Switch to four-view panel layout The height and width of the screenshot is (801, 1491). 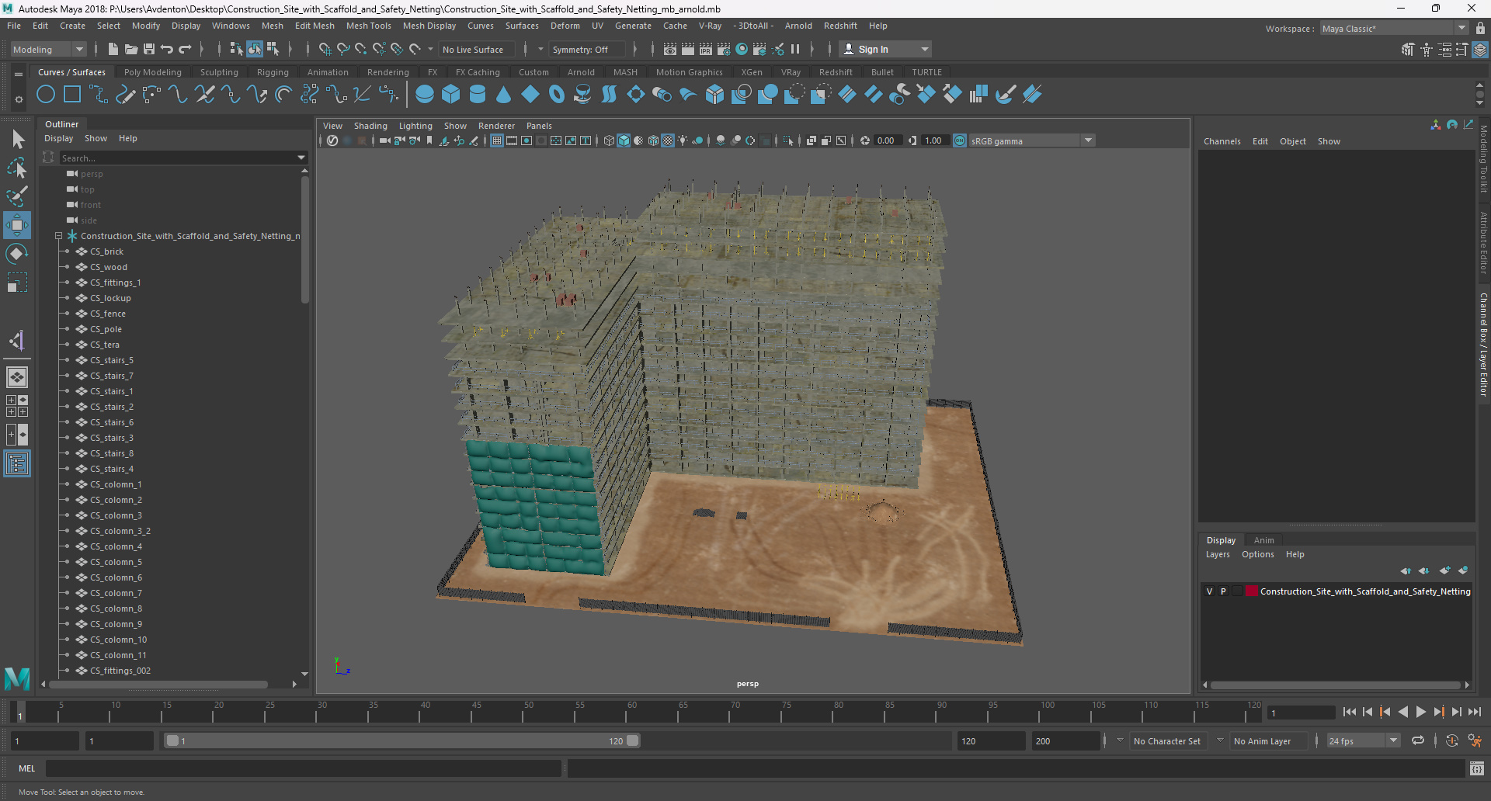17,406
